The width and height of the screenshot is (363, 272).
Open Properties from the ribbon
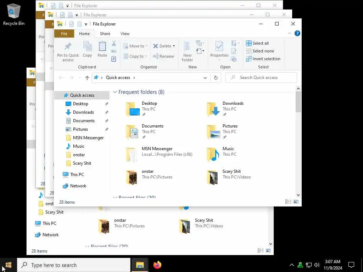click(x=219, y=51)
